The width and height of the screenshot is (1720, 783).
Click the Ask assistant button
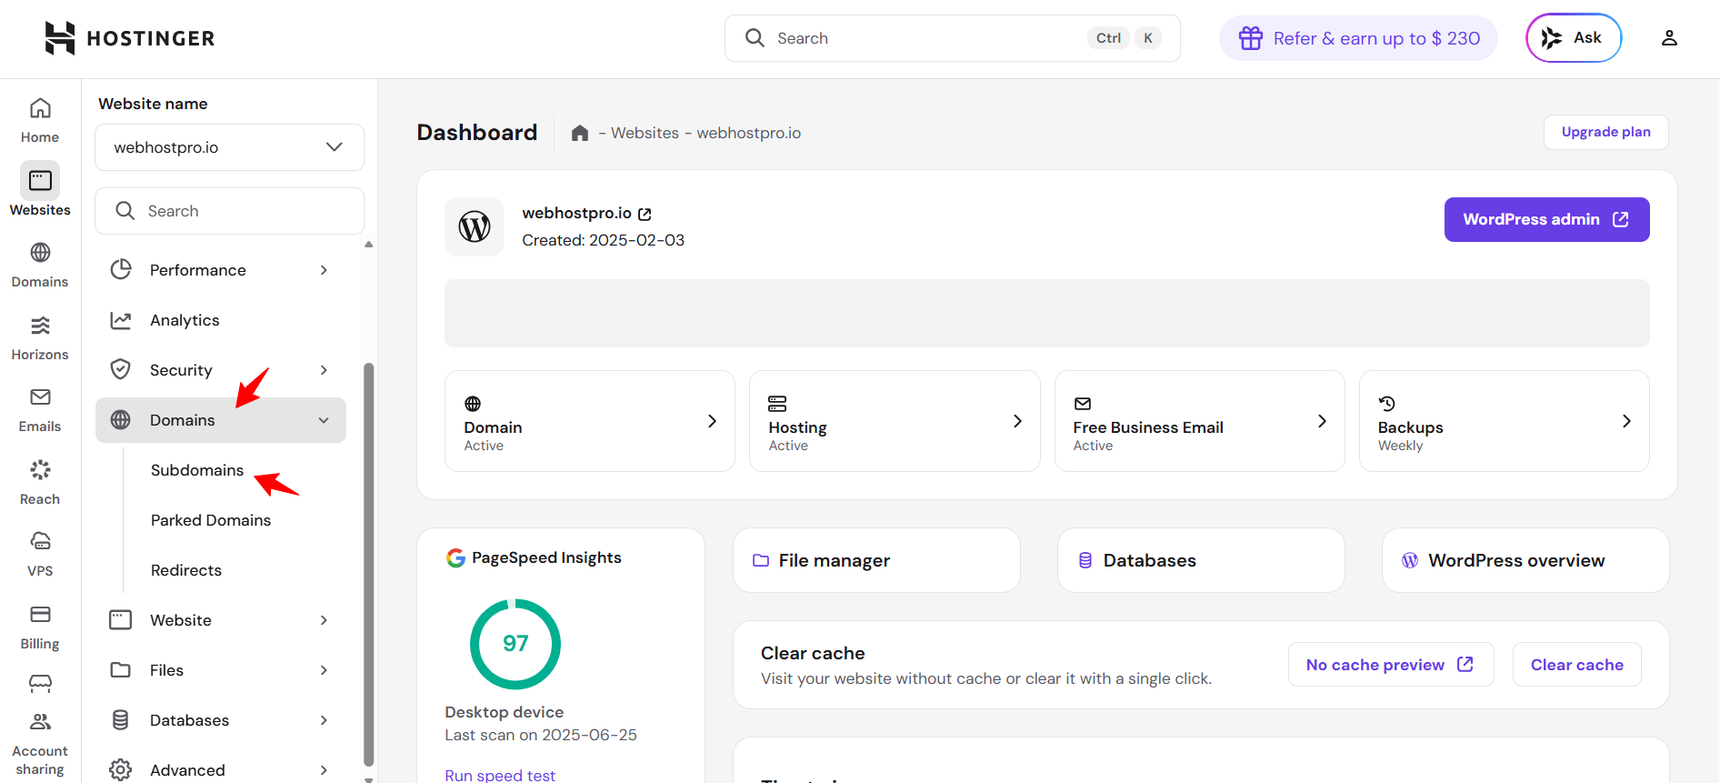(1573, 38)
